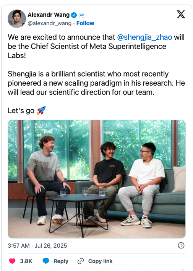Click the chain link icon
Image resolution: width=193 pixels, height=271 pixels.
[81, 261]
